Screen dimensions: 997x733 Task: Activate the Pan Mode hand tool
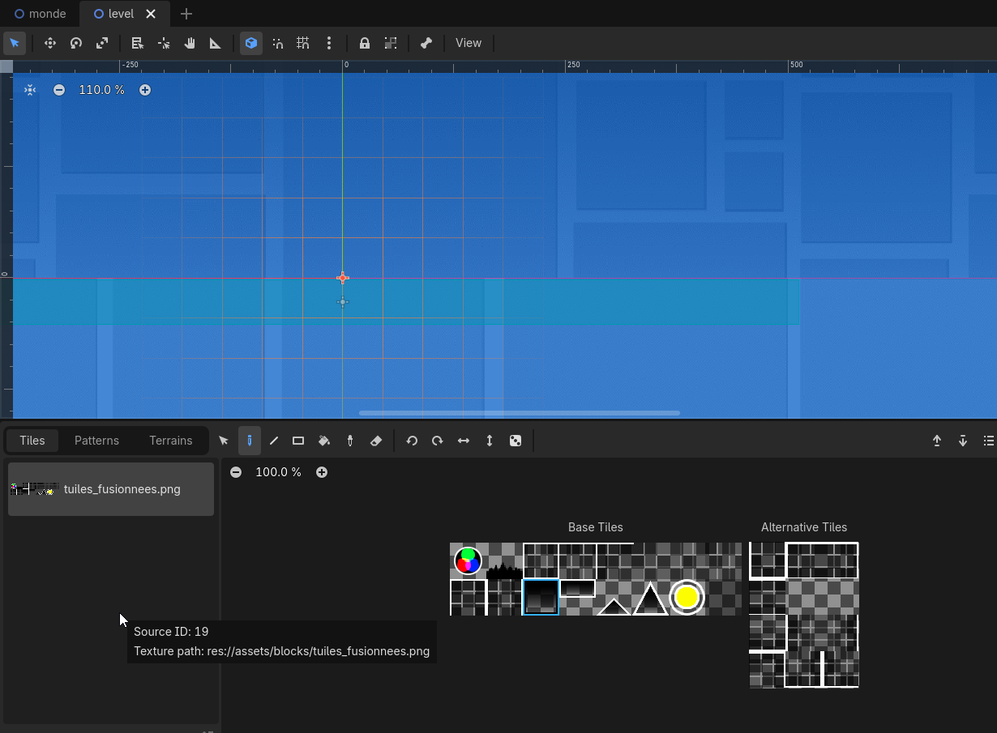coord(190,43)
